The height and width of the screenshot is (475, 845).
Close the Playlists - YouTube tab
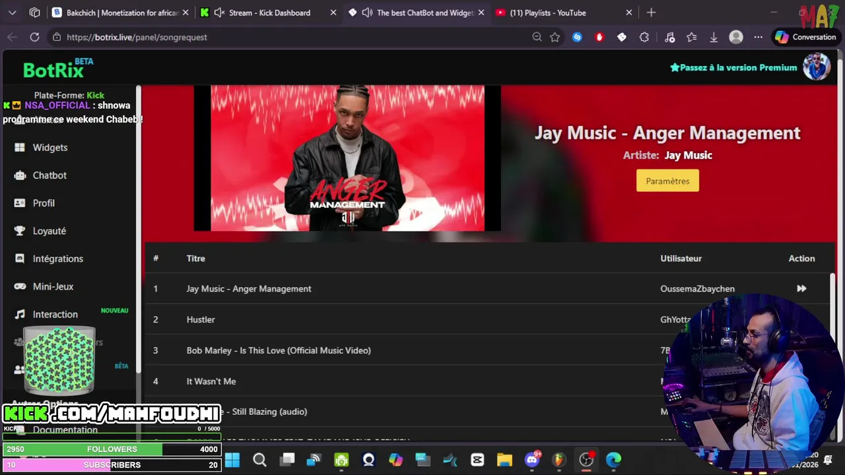click(628, 13)
